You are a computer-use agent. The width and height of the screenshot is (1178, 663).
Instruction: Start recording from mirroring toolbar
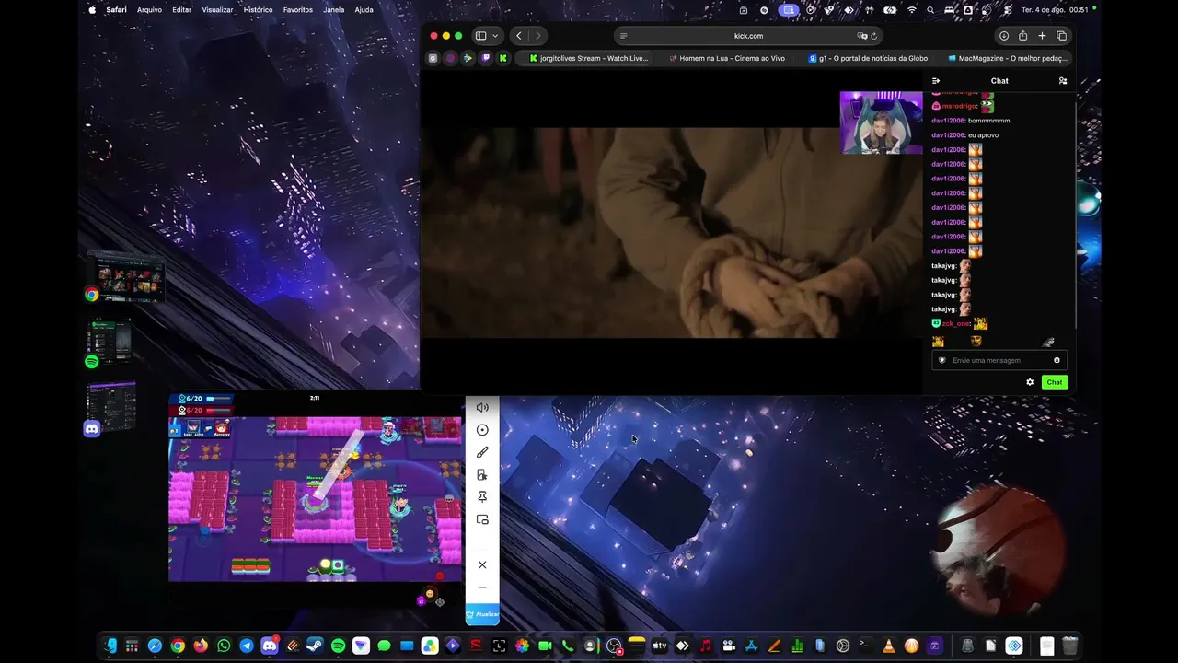click(x=482, y=430)
